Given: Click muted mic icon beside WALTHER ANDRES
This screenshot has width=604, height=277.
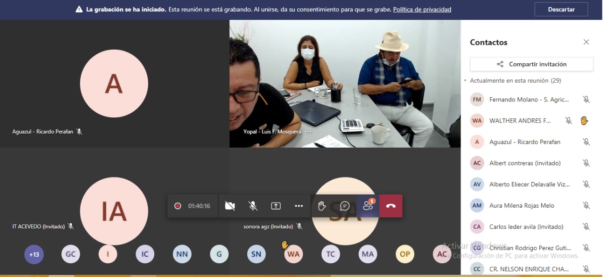Looking at the screenshot, I should pyautogui.click(x=569, y=121).
